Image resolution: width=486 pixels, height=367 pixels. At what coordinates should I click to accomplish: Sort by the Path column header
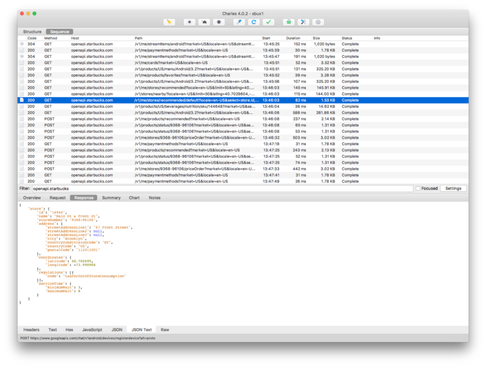point(139,38)
